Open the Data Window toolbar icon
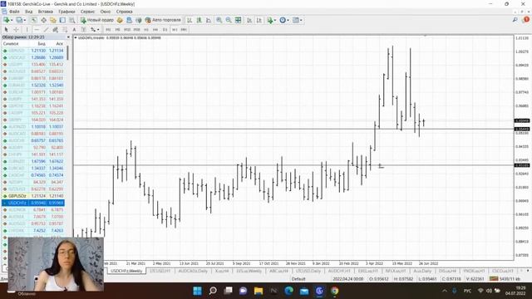The image size is (532, 299). (x=43, y=20)
